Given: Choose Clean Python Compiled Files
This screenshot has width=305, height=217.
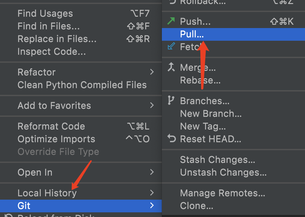Looking at the screenshot, I should 82,85.
